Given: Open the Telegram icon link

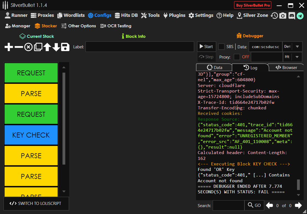Looking at the screenshot, I should [x=300, y=16].
